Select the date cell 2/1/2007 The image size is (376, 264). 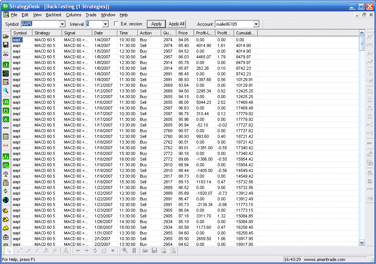point(102,239)
